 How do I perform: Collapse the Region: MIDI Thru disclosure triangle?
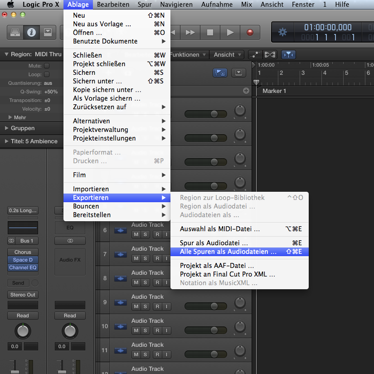coord(6,54)
